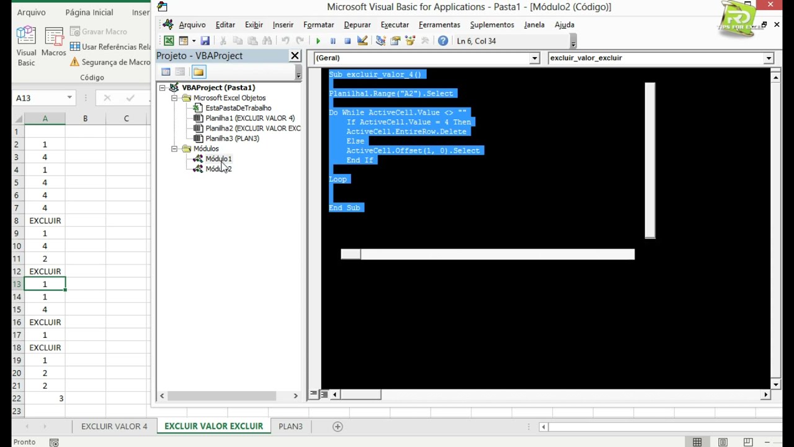Click the Página Inicial ribbon tab in Excel
The width and height of the screenshot is (794, 447).
[89, 12]
